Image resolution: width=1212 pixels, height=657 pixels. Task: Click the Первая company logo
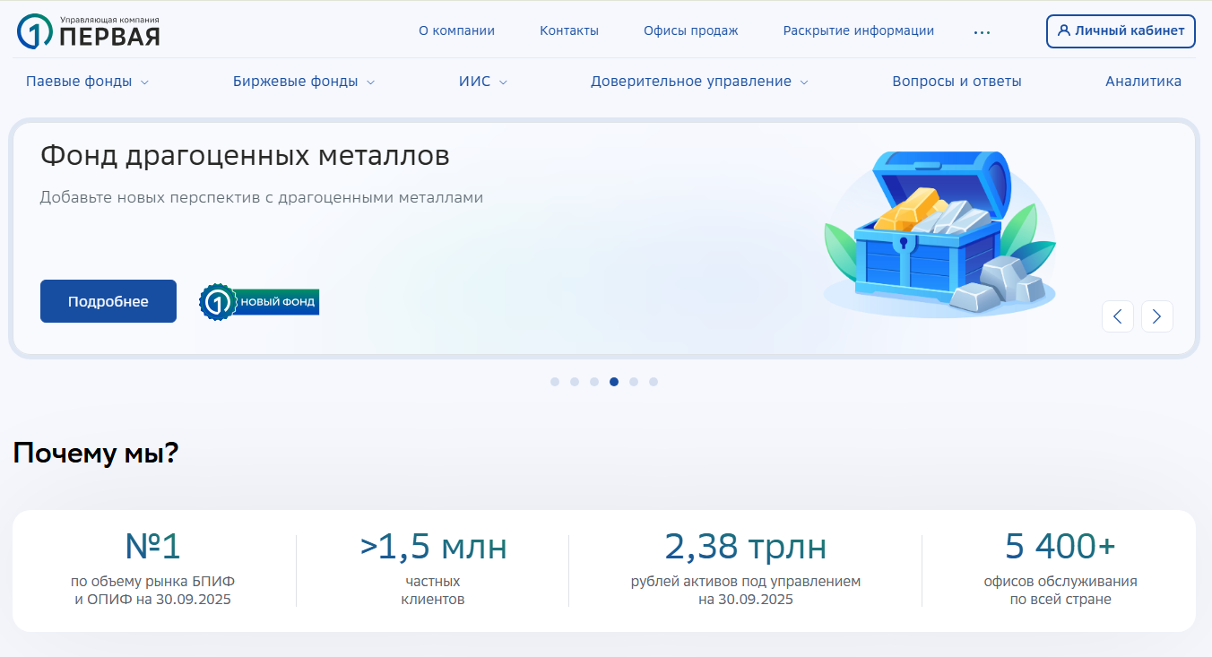[88, 31]
